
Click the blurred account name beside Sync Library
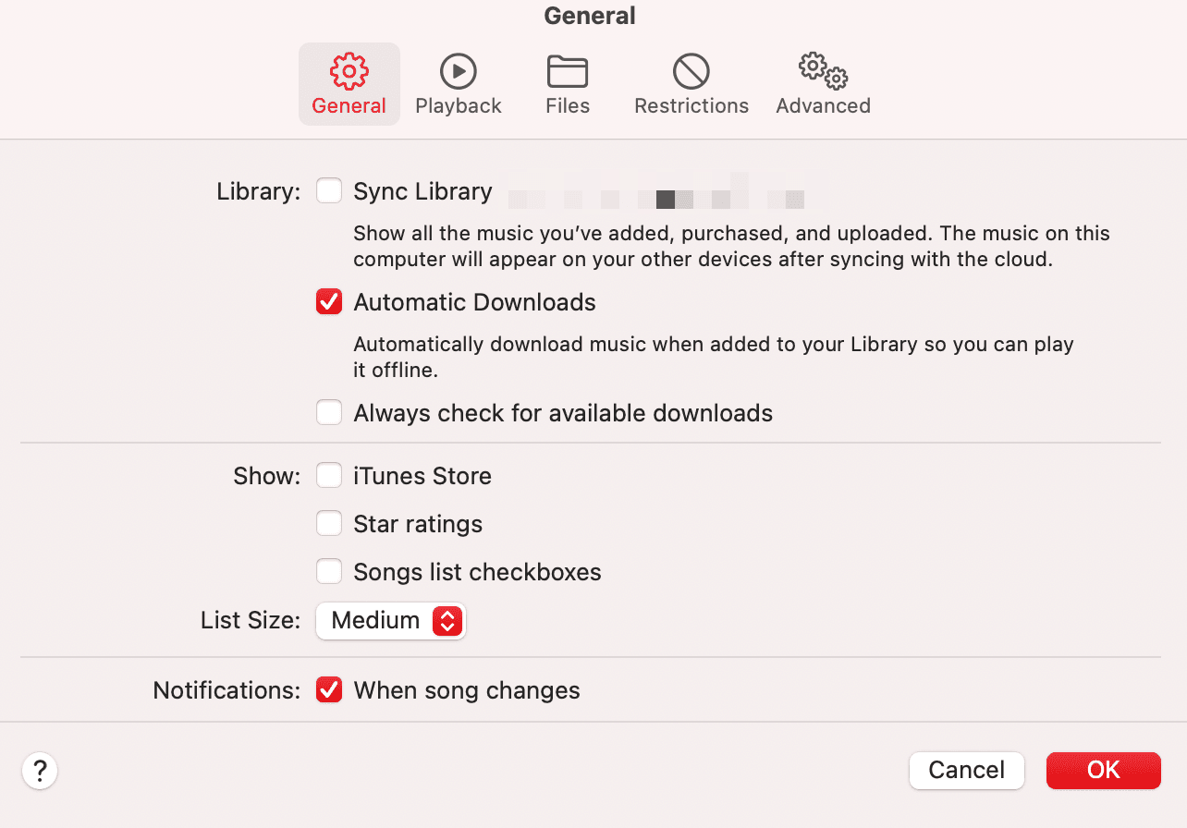(655, 191)
